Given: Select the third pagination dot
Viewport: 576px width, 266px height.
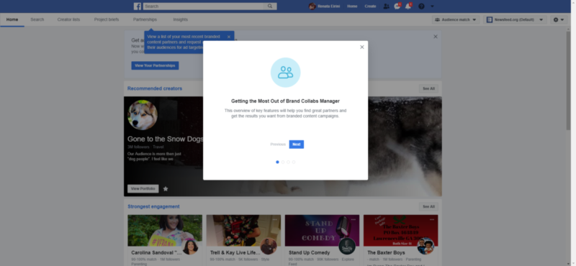Looking at the screenshot, I should pos(289,162).
